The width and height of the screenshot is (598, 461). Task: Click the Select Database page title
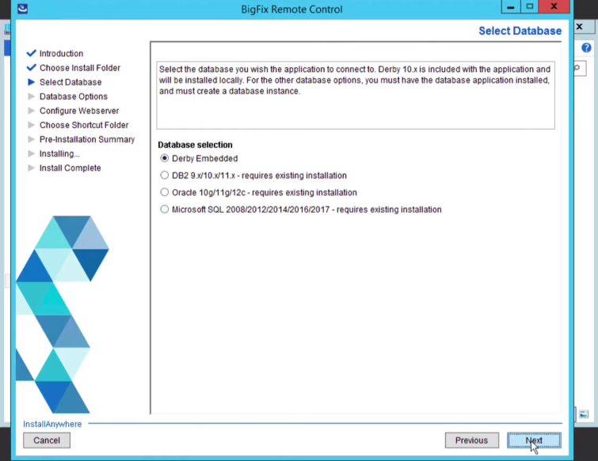(520, 31)
